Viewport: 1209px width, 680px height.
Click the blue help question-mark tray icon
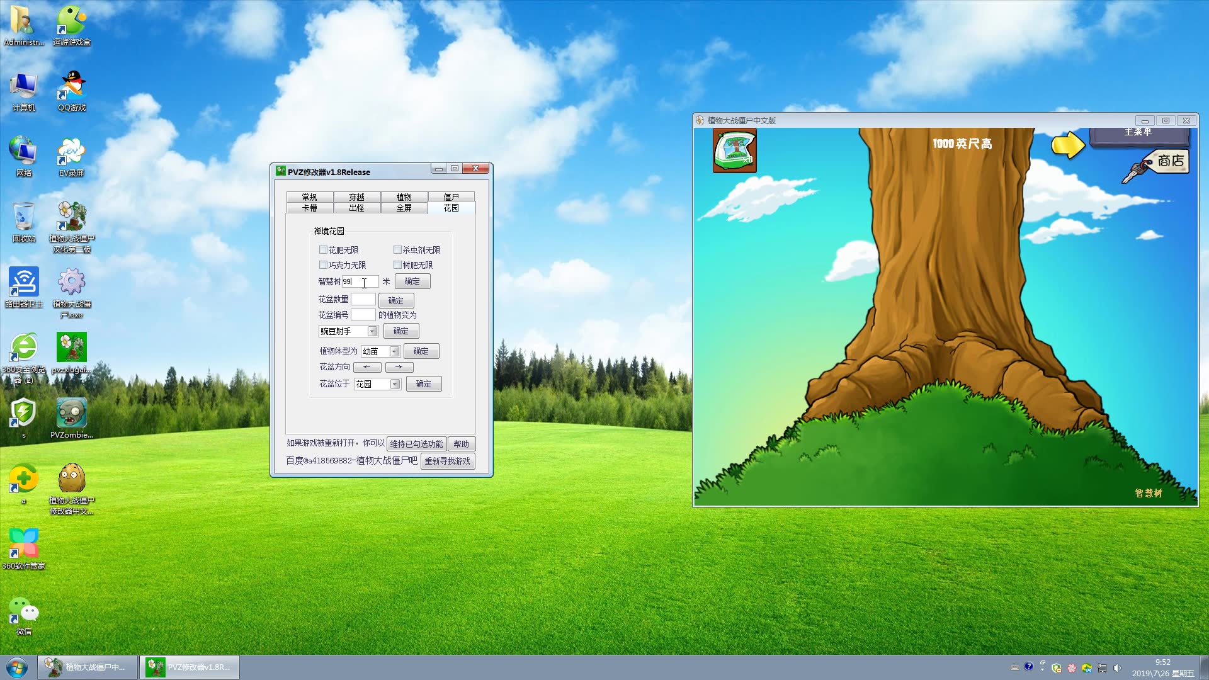1029,667
